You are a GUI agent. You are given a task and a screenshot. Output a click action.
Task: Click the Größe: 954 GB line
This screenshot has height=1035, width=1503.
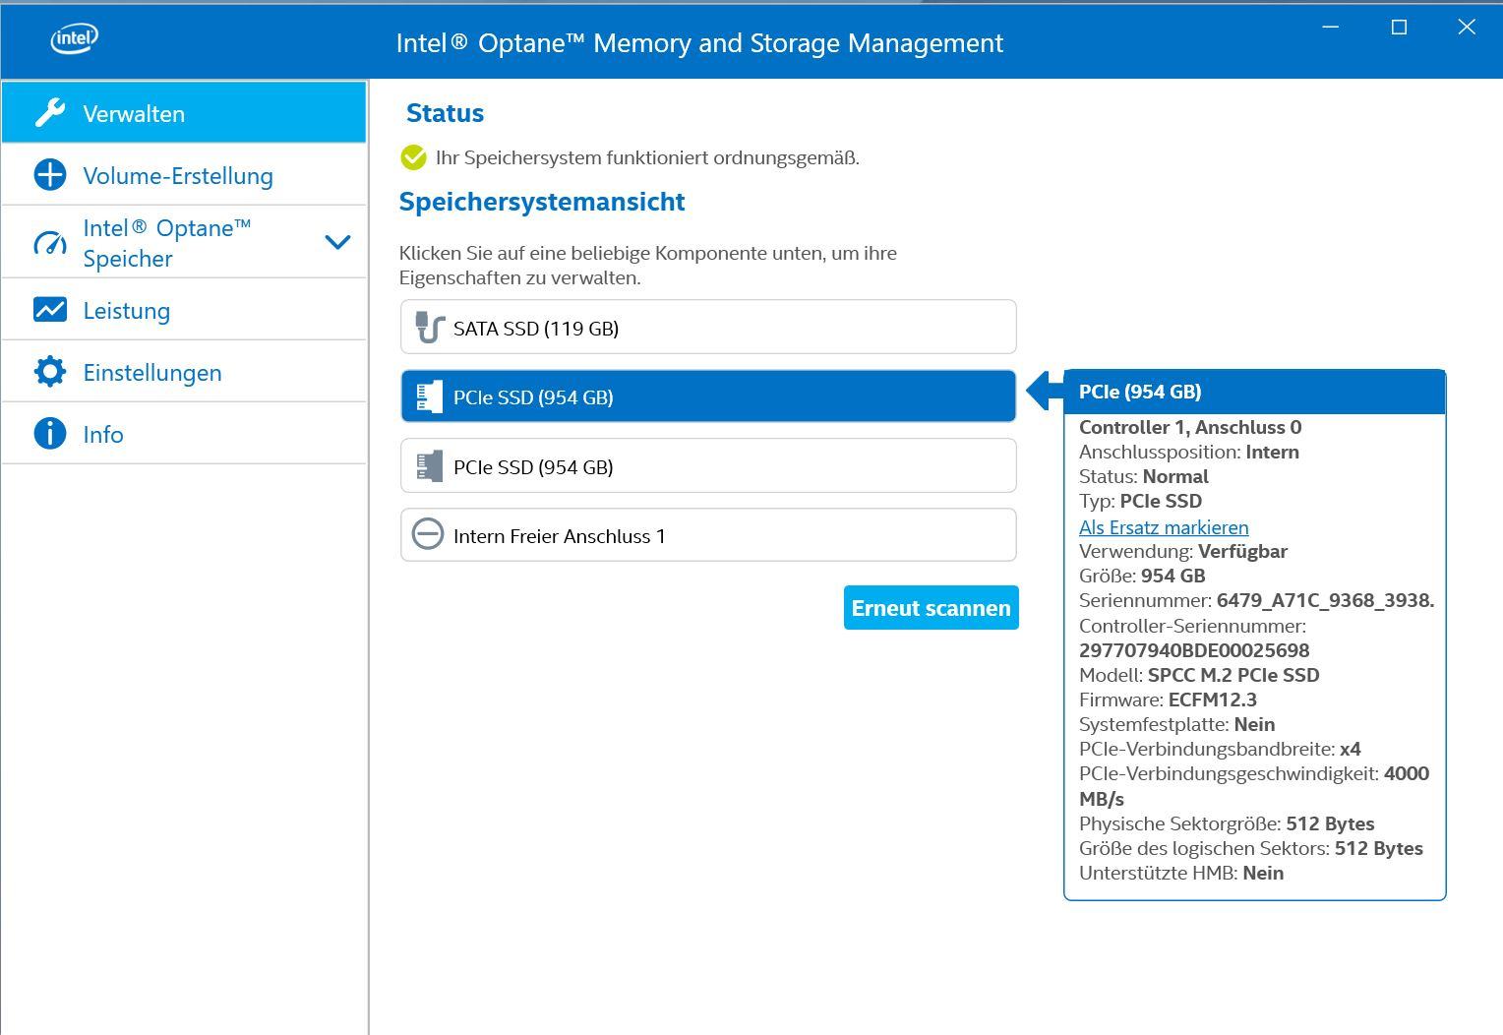(1142, 576)
